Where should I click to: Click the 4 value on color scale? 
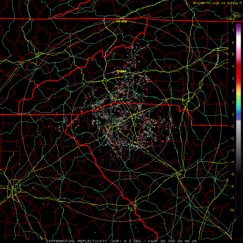[x=233, y=66]
